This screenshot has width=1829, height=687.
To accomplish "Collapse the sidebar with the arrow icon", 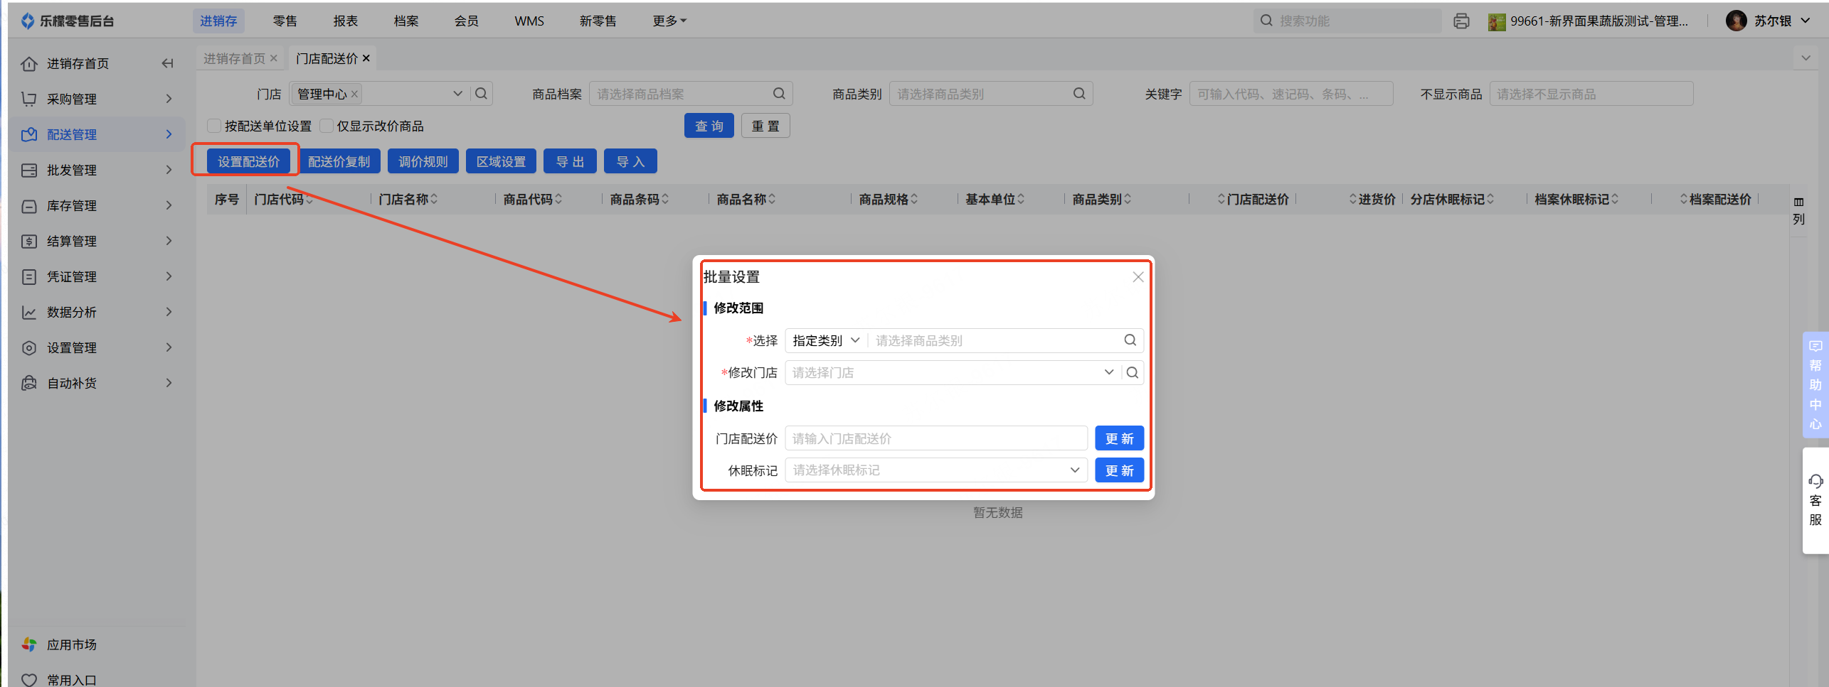I will click(x=168, y=64).
